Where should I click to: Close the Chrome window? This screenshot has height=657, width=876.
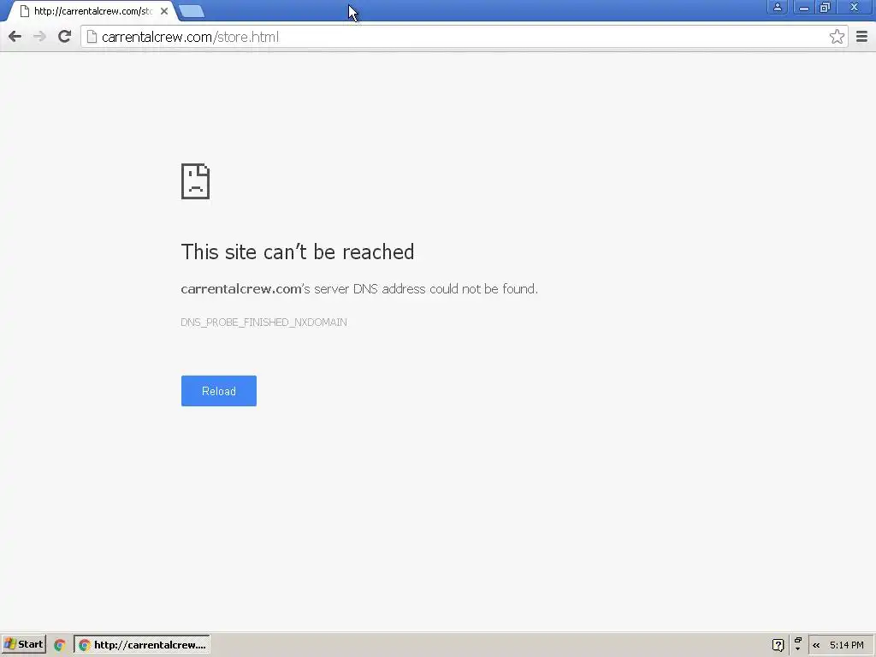coord(855,7)
